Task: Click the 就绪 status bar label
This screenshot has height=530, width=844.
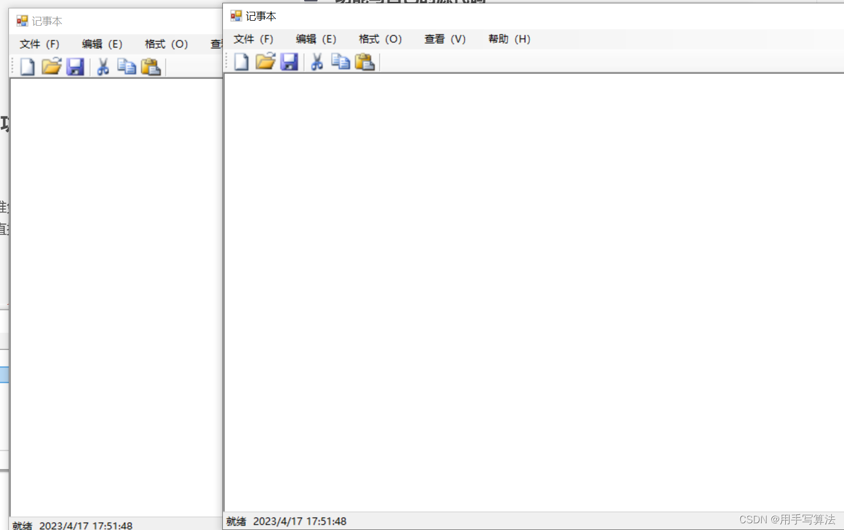Action: (235, 521)
